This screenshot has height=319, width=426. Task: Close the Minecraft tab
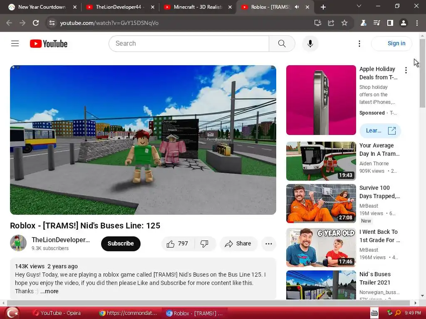click(x=230, y=7)
